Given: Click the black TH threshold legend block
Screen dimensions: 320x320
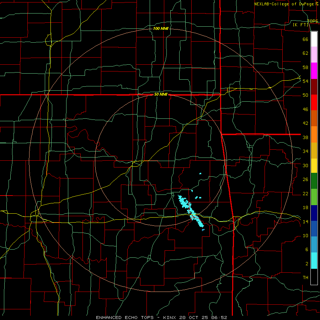Looking at the screenshot, I should (314, 277).
